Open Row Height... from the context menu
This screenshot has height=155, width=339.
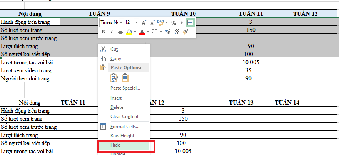point(124,136)
